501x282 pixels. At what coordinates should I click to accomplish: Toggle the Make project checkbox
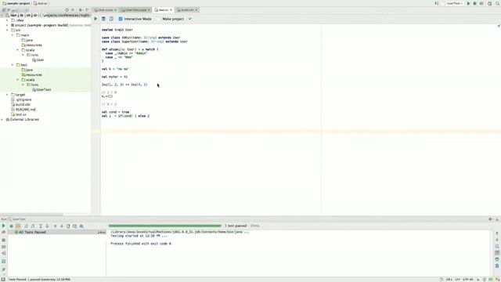coord(159,19)
